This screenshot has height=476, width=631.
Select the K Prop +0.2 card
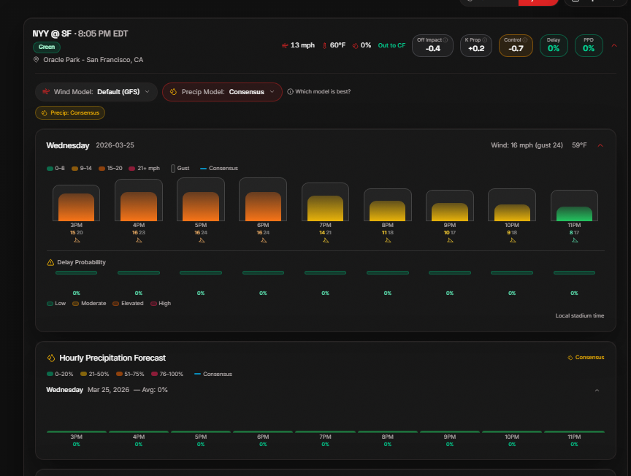476,45
